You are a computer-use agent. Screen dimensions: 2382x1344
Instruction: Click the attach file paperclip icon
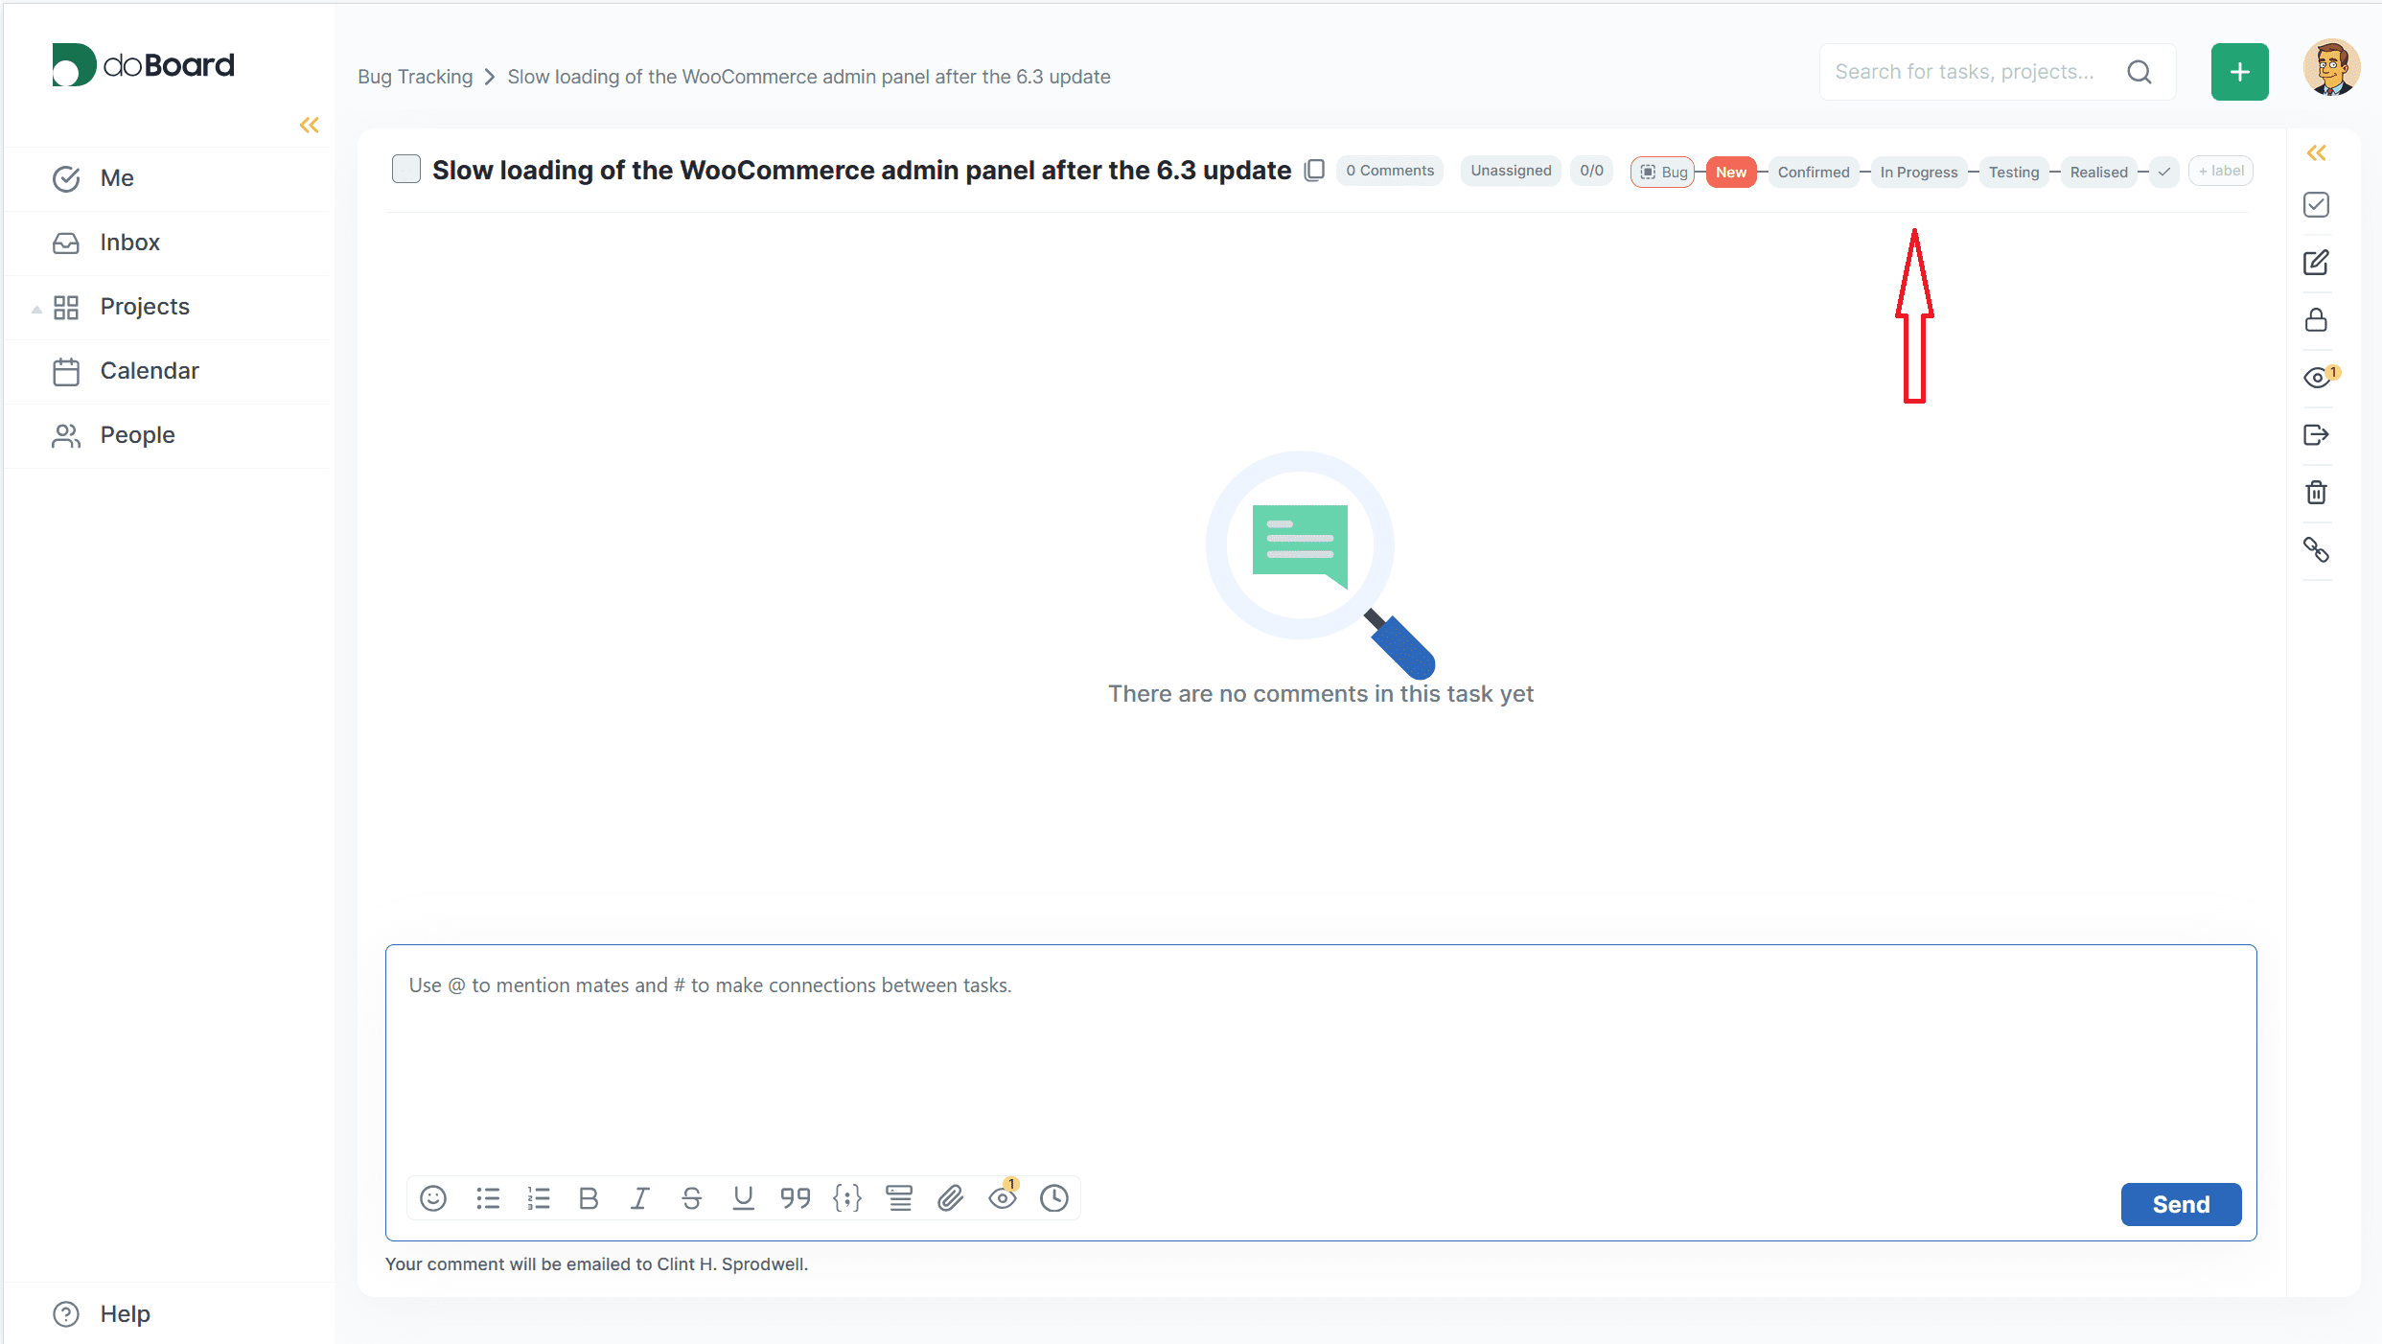tap(950, 1198)
